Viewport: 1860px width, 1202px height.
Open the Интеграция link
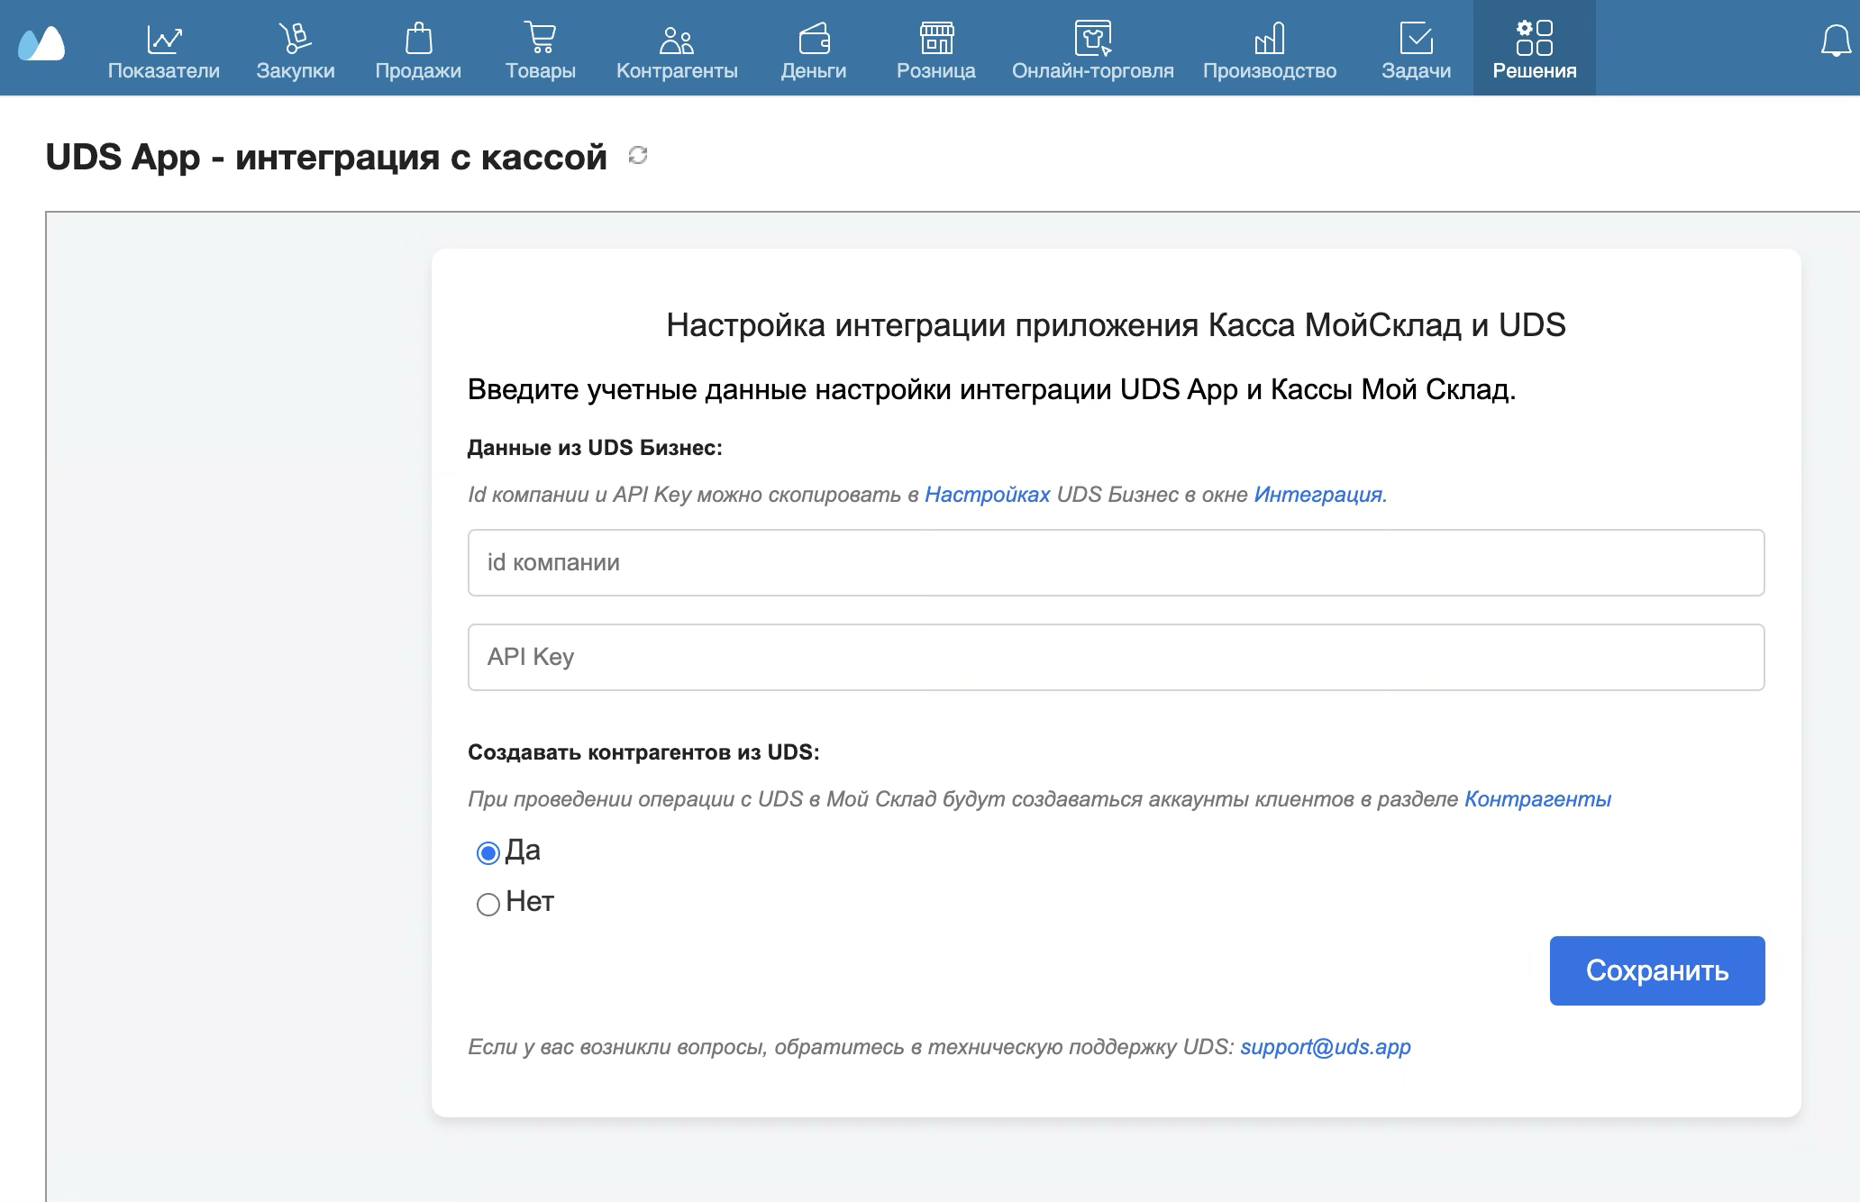[1318, 495]
